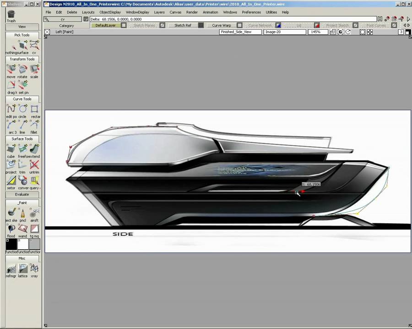Open the 145% zoom dropdown
Viewport: 412px width, 329px height.
click(x=318, y=32)
